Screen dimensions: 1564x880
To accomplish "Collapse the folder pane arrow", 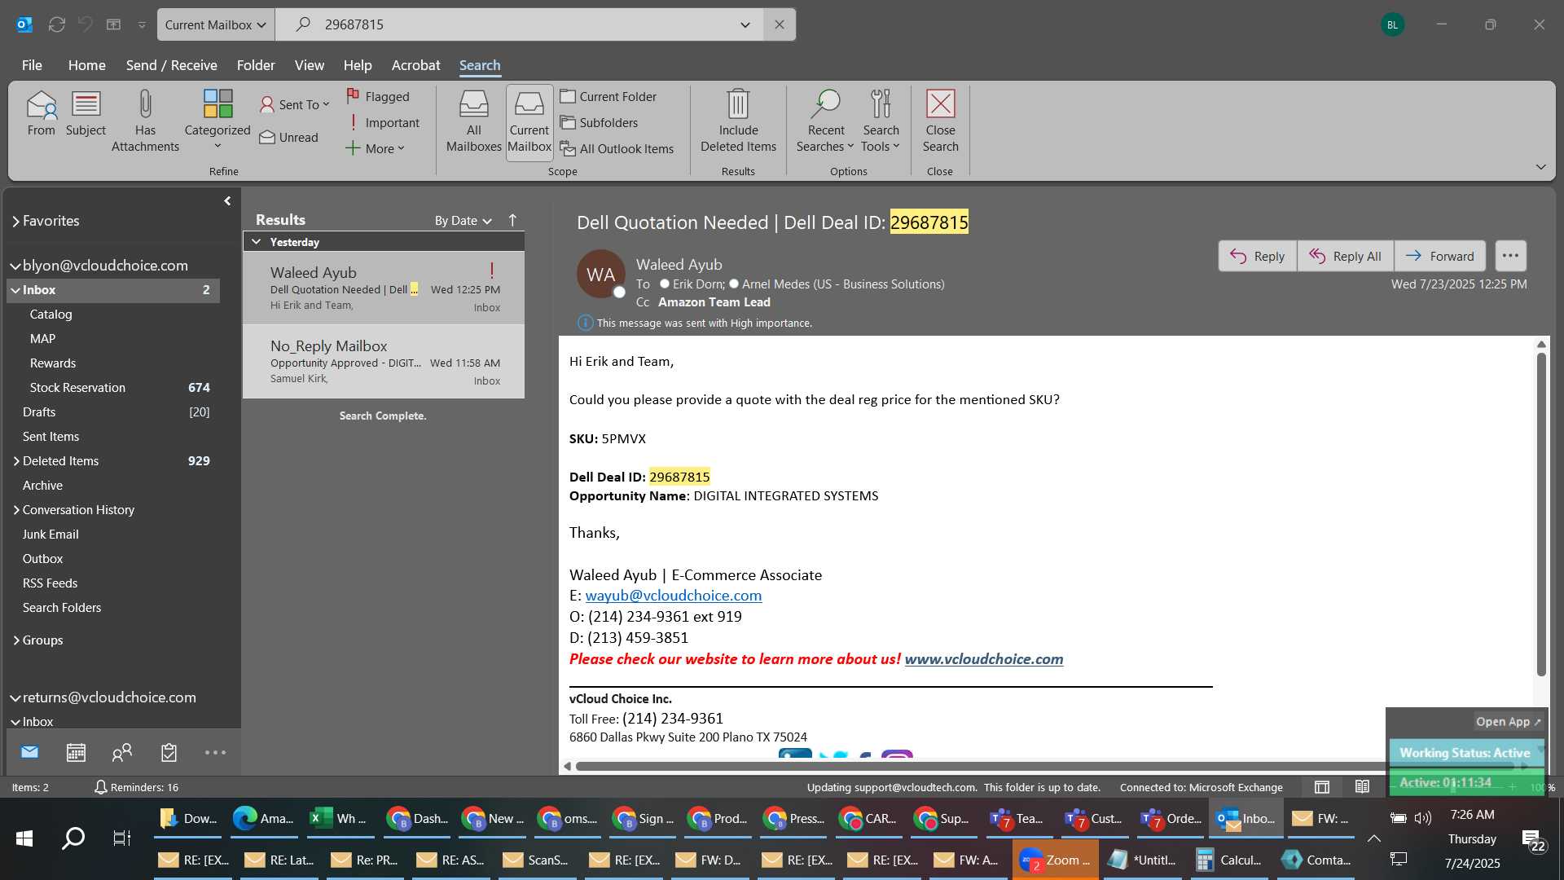I will click(227, 200).
